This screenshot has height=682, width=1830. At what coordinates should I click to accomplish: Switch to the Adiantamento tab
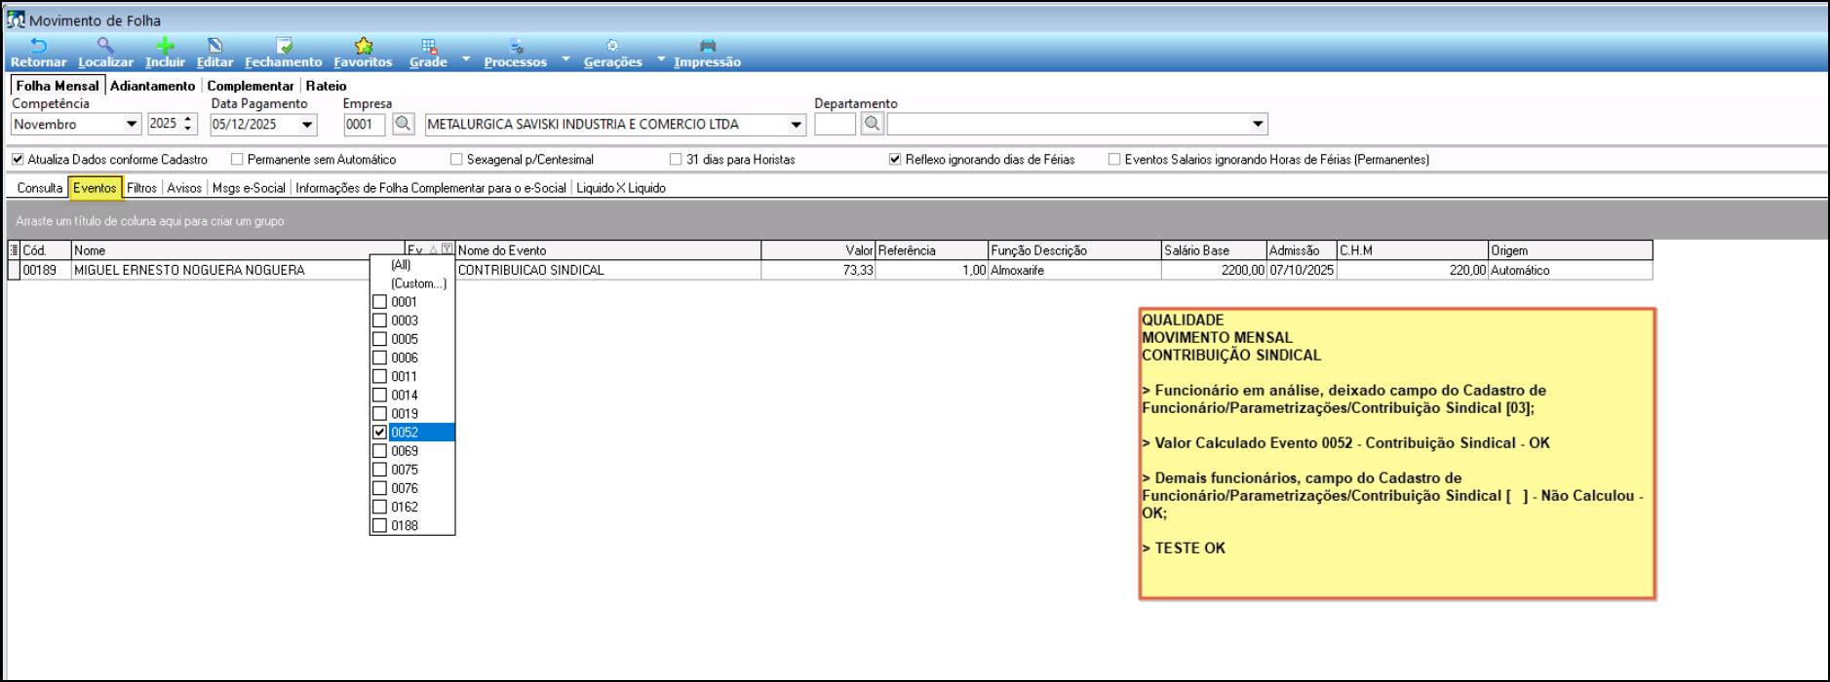pos(152,86)
